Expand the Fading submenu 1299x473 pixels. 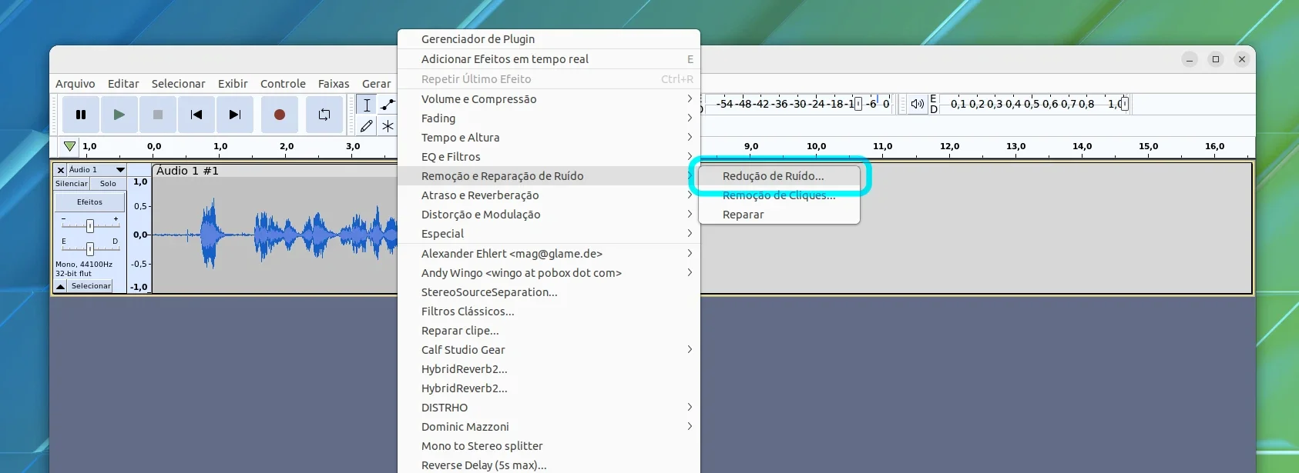[x=549, y=118]
